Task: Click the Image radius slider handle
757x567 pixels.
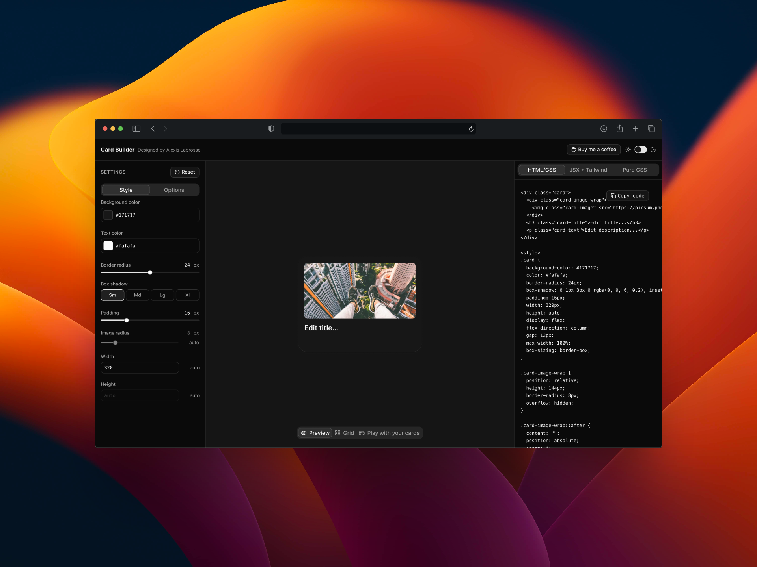Action: coord(116,343)
